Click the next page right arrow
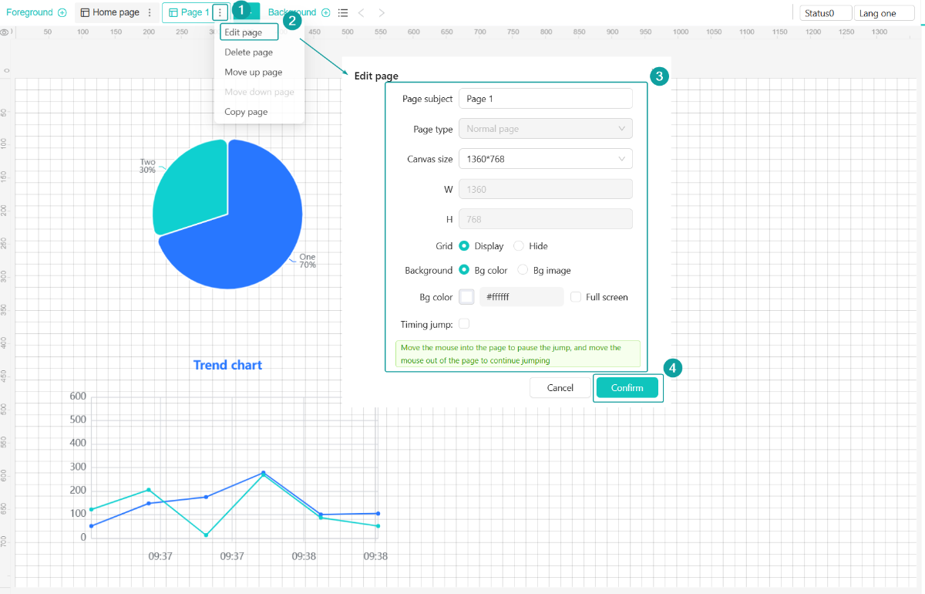The image size is (925, 594). pos(382,13)
